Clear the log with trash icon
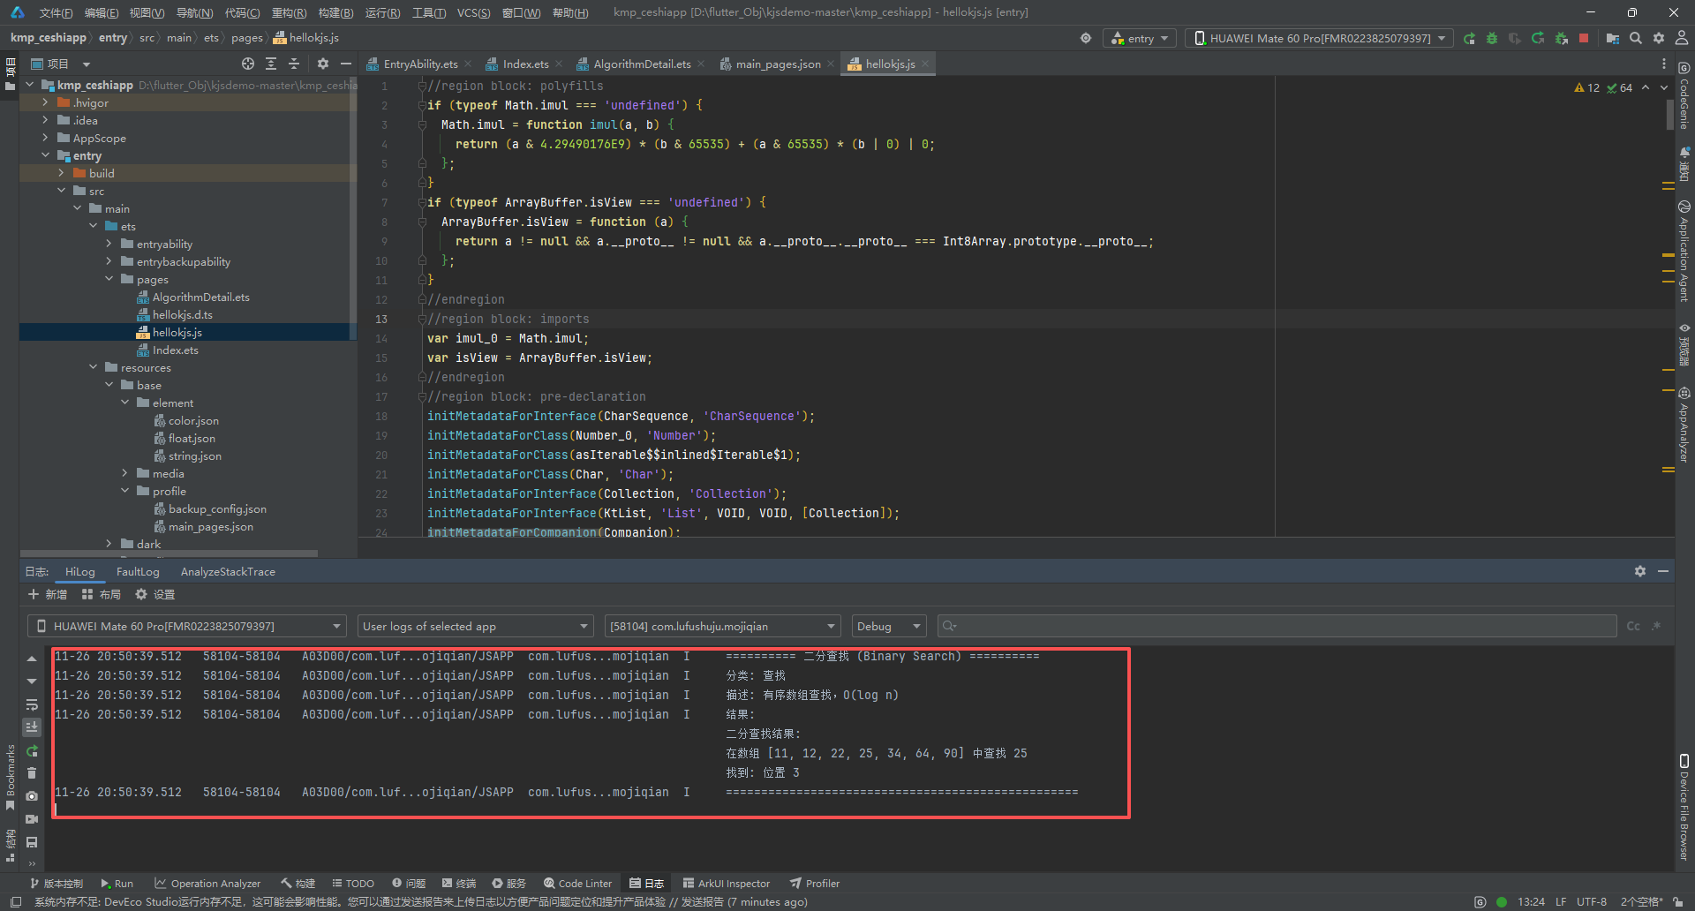This screenshot has height=911, width=1695. tap(32, 773)
